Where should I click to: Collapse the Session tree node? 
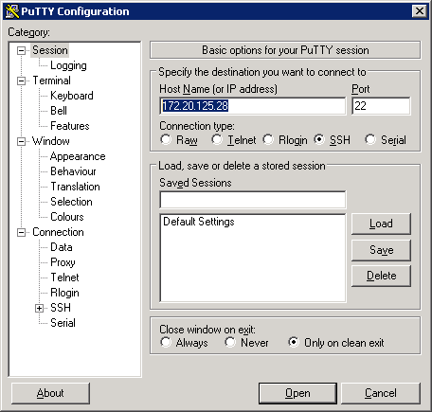[x=21, y=50]
